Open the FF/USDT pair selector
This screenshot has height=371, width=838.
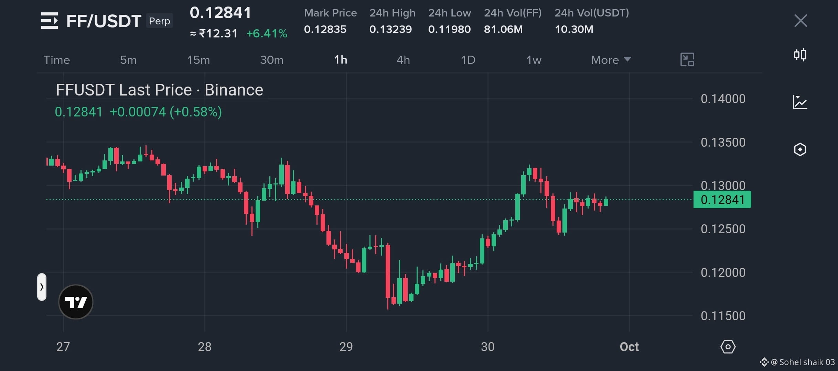coord(104,21)
